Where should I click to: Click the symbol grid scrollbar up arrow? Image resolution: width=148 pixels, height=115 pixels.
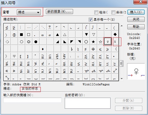pos(122,26)
